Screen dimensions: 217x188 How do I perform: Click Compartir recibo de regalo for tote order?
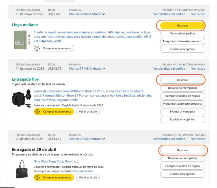pyautogui.click(x=183, y=166)
